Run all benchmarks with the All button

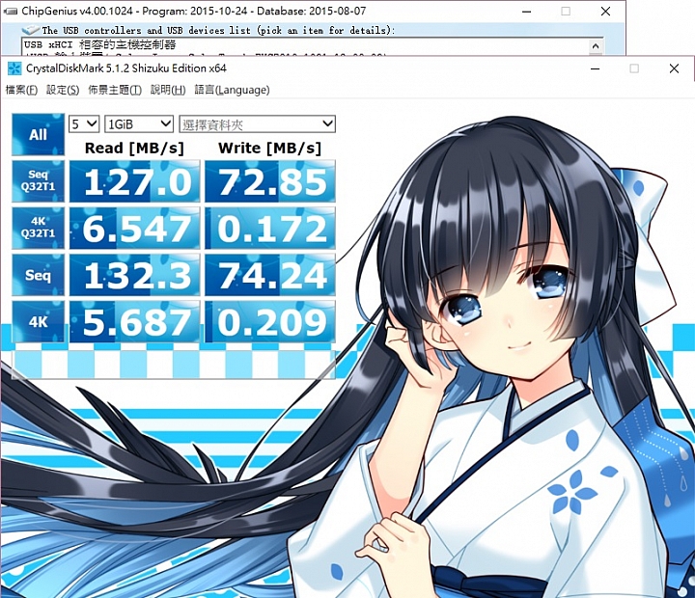pyautogui.click(x=38, y=134)
